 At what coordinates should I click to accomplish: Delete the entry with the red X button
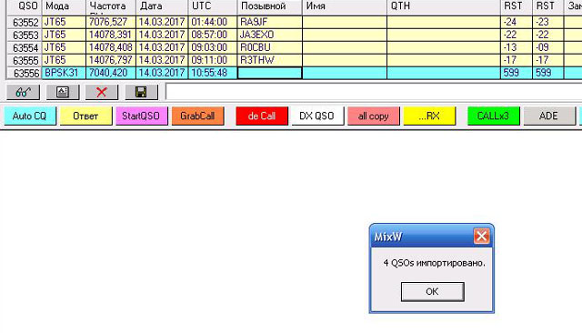102,92
